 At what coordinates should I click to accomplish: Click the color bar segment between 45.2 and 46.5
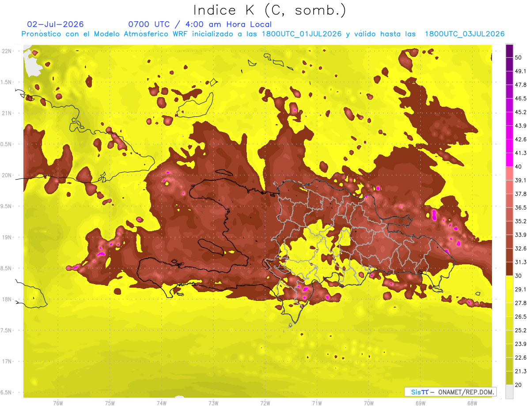click(x=509, y=105)
